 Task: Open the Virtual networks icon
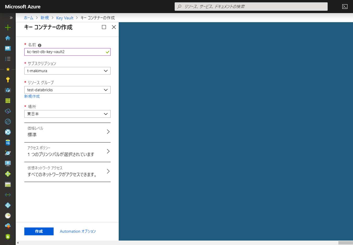point(8,195)
